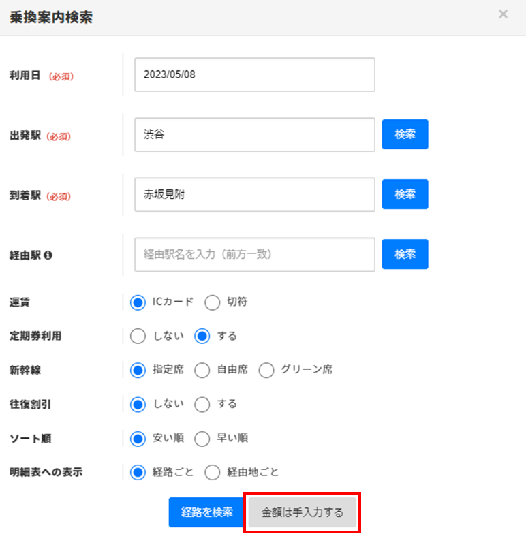Sort results by 早い順
Image resolution: width=526 pixels, height=547 pixels.
[202, 438]
